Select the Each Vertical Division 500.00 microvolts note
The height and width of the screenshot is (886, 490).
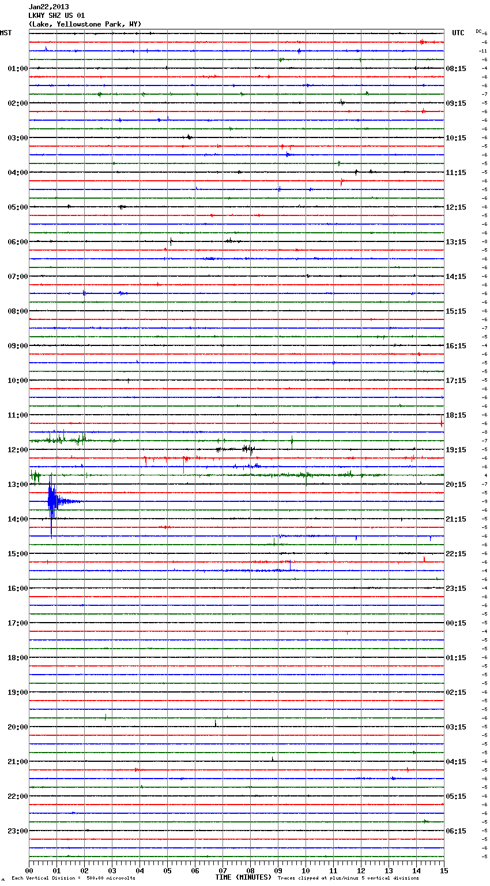pyautogui.click(x=73, y=878)
